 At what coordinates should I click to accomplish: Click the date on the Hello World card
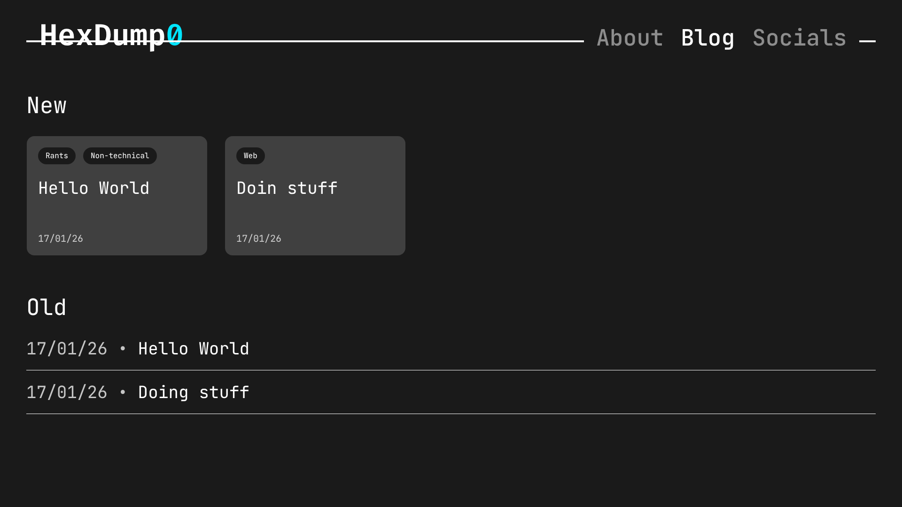coord(61,238)
